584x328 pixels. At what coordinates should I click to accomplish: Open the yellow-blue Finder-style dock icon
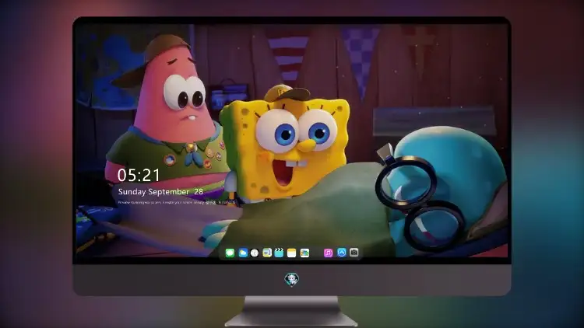click(x=267, y=253)
